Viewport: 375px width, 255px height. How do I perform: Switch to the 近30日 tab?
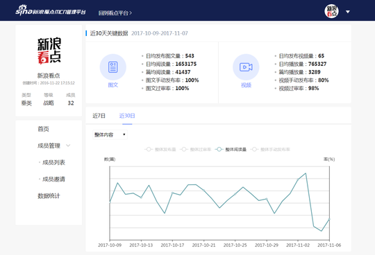[x=127, y=116]
